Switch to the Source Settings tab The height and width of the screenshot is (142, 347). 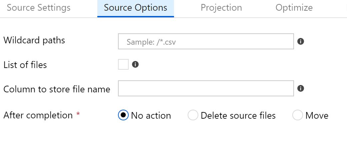point(39,8)
